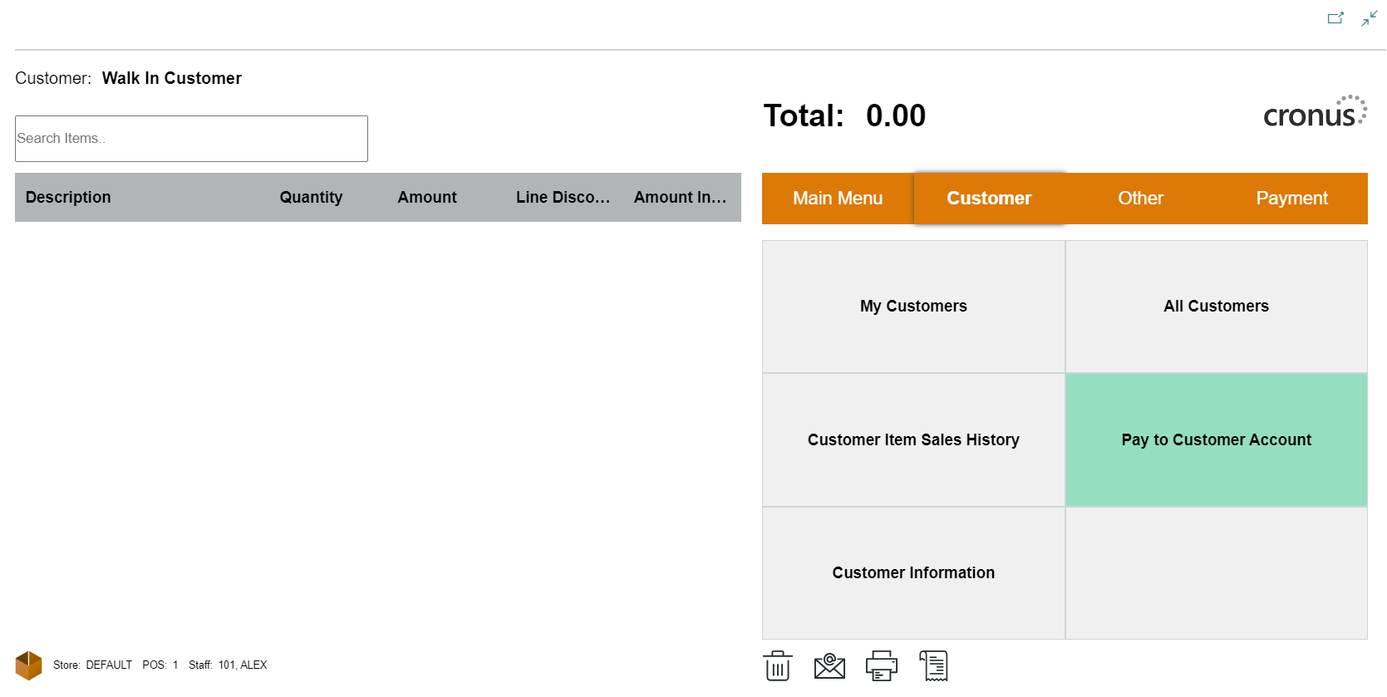This screenshot has width=1387, height=697.
Task: Click the collapse arrows icon
Action: [1369, 18]
